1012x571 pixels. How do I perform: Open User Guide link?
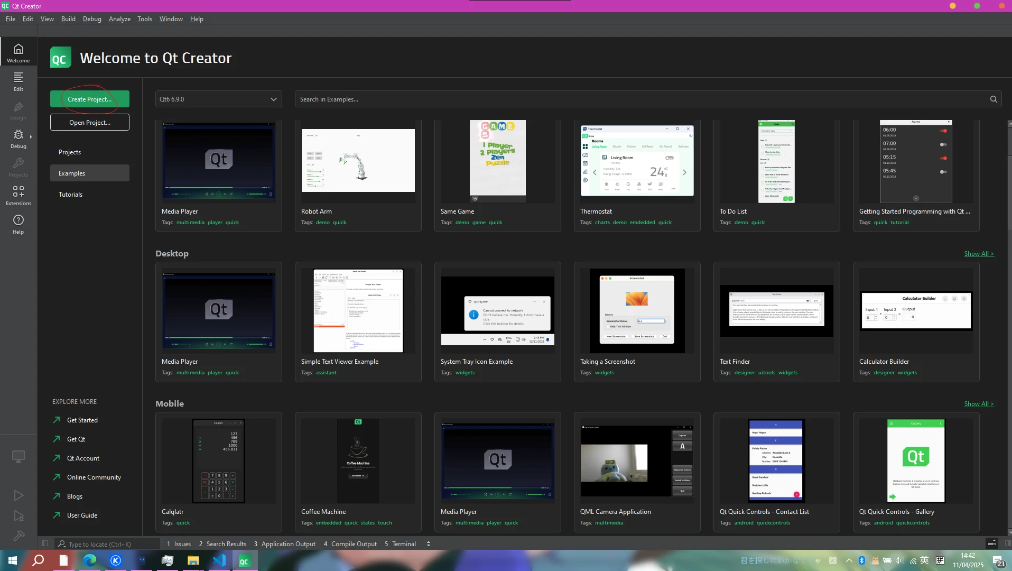coord(82,515)
